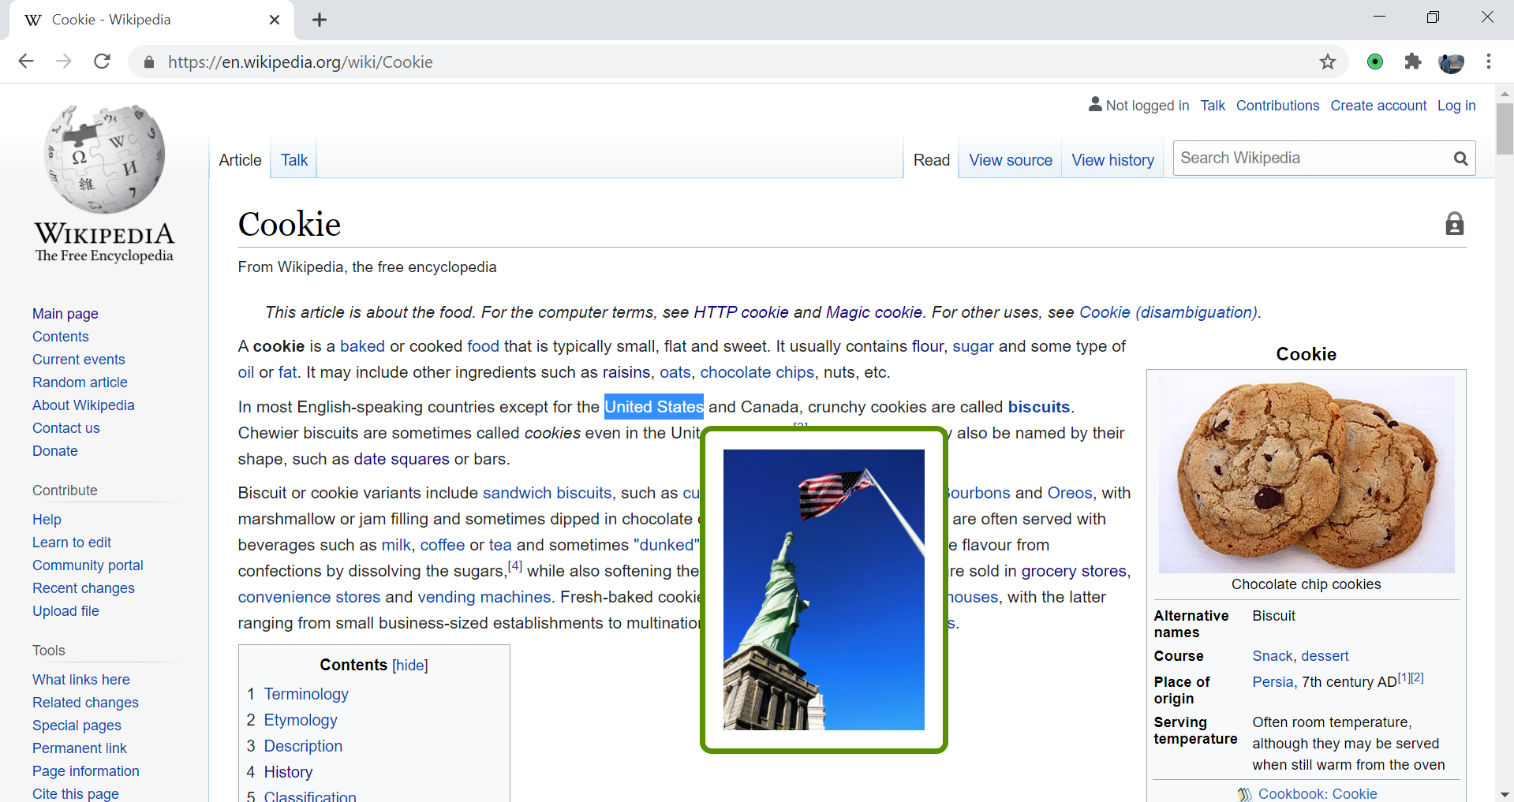Click the Oreos link
This screenshot has width=1514, height=802.
pyautogui.click(x=1070, y=493)
